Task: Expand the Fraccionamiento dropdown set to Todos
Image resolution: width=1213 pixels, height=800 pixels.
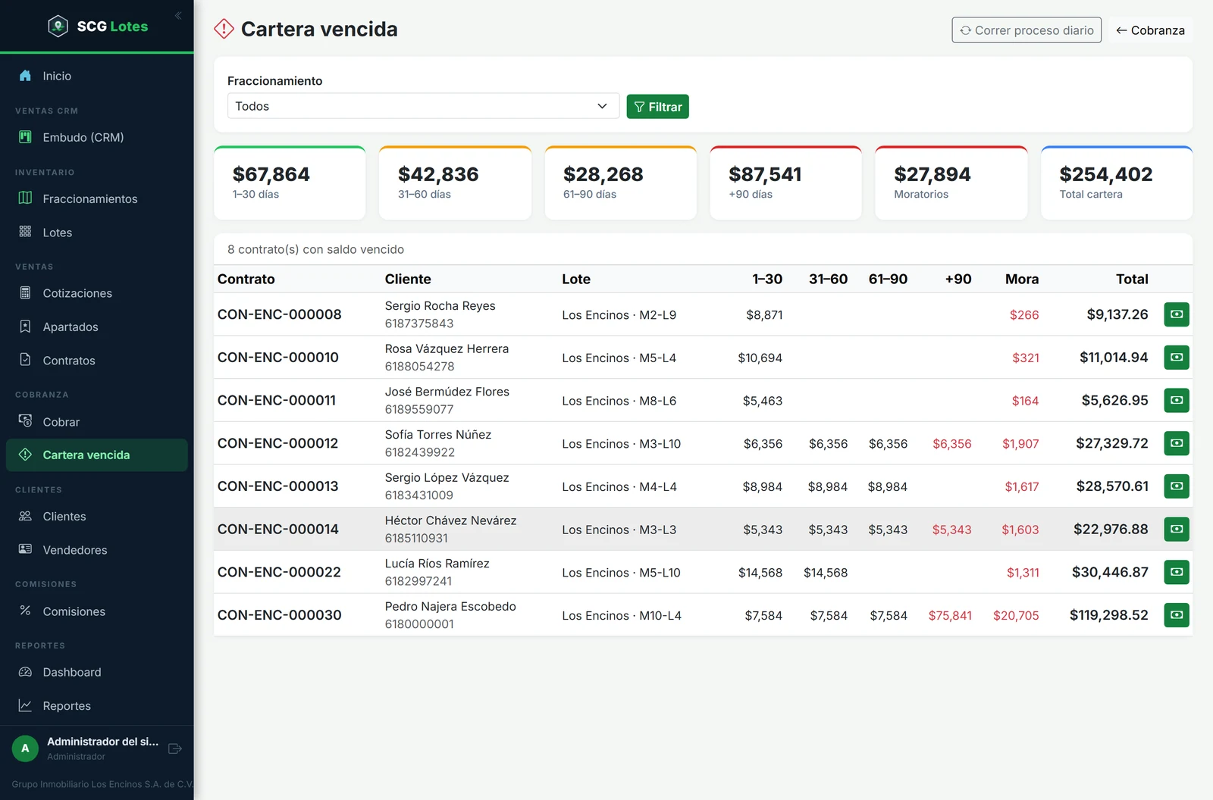Action: (423, 106)
